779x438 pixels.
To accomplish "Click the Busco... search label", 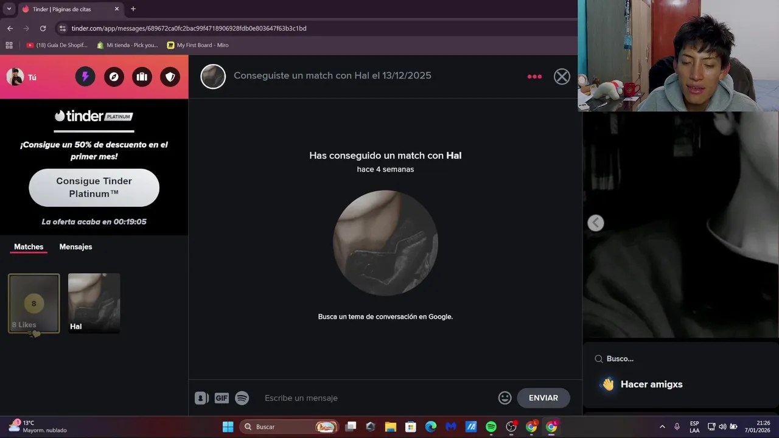I will (x=620, y=359).
